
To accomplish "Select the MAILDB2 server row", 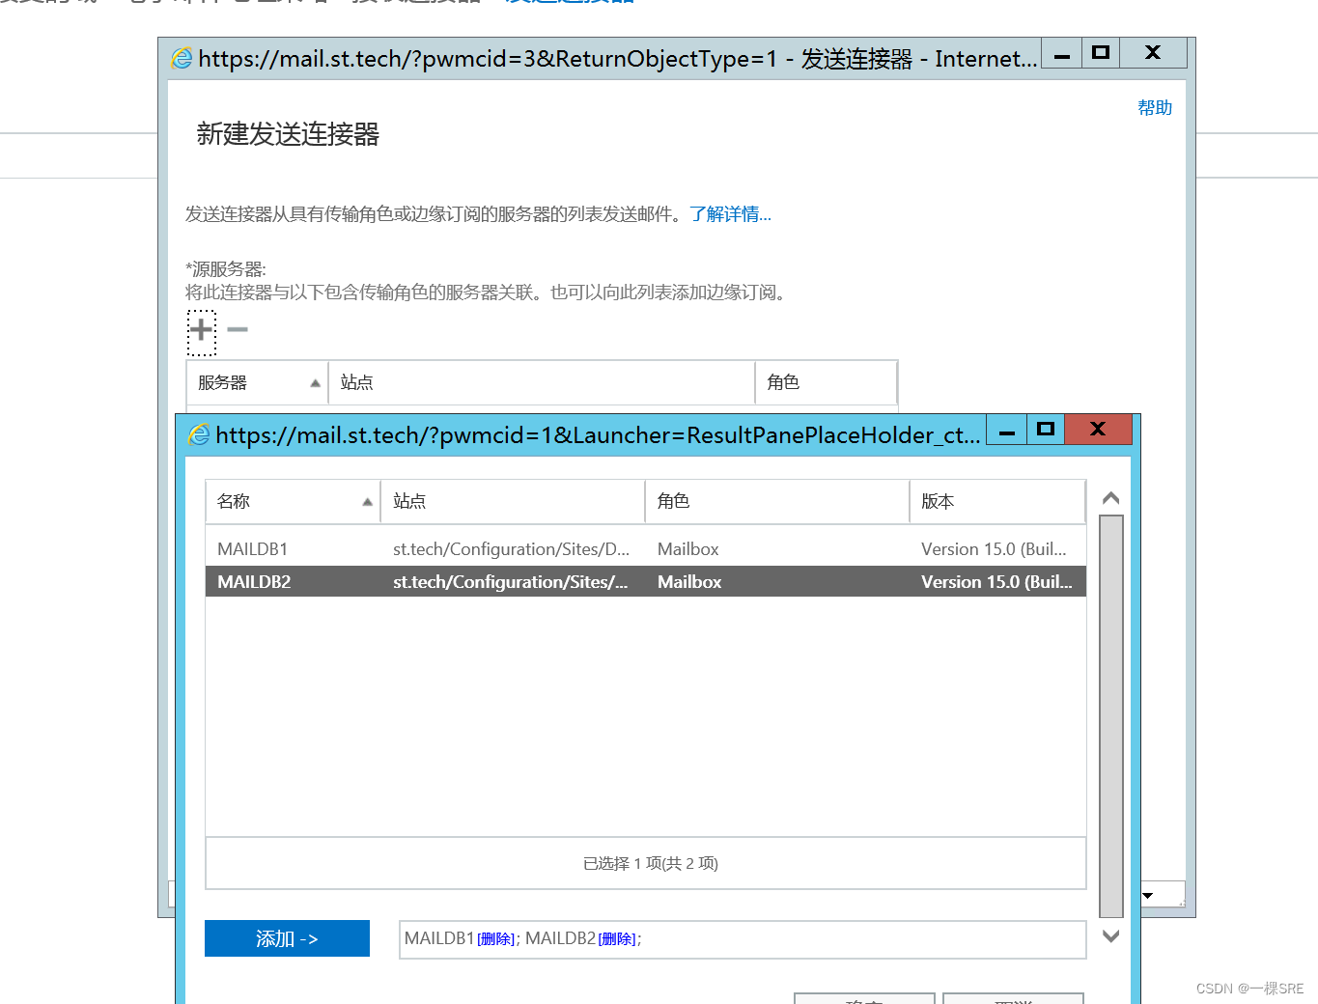I will click(646, 581).
